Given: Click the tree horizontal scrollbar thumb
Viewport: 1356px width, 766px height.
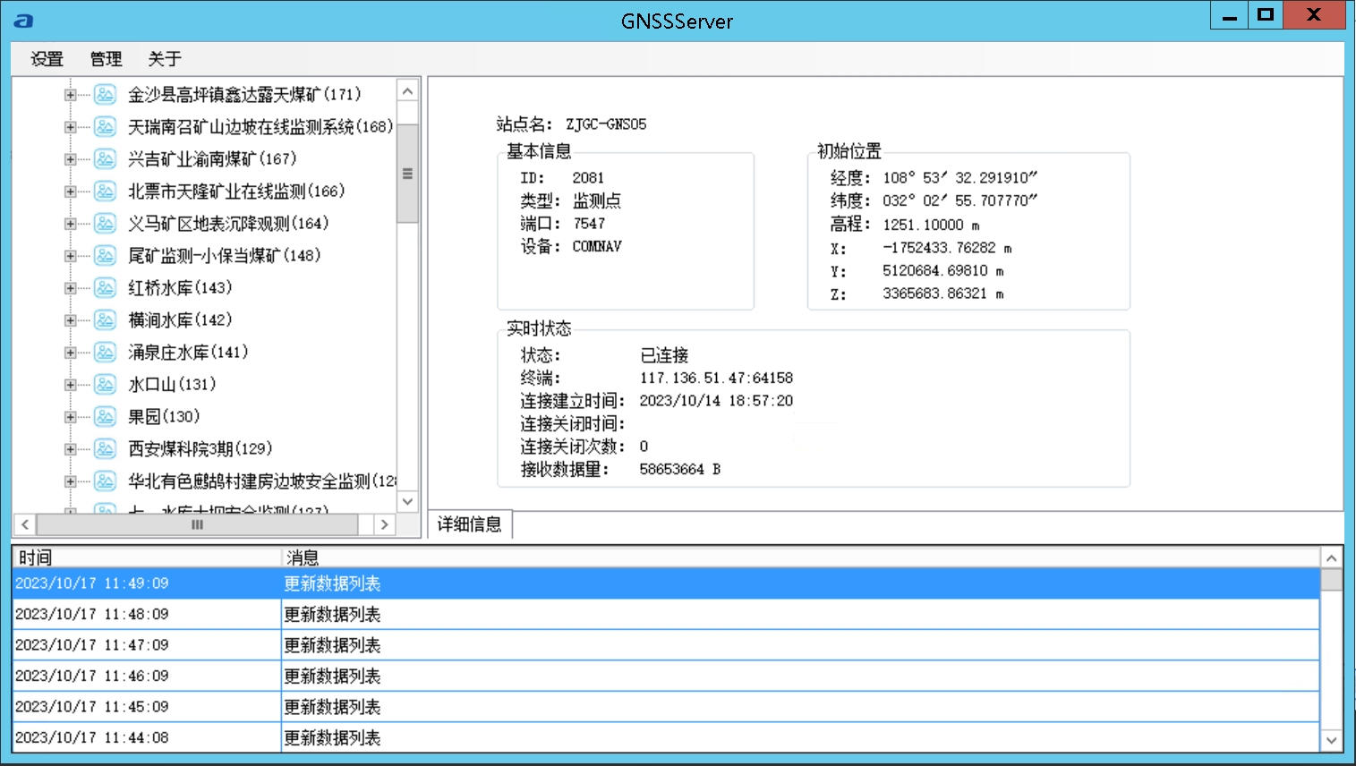Looking at the screenshot, I should [197, 524].
